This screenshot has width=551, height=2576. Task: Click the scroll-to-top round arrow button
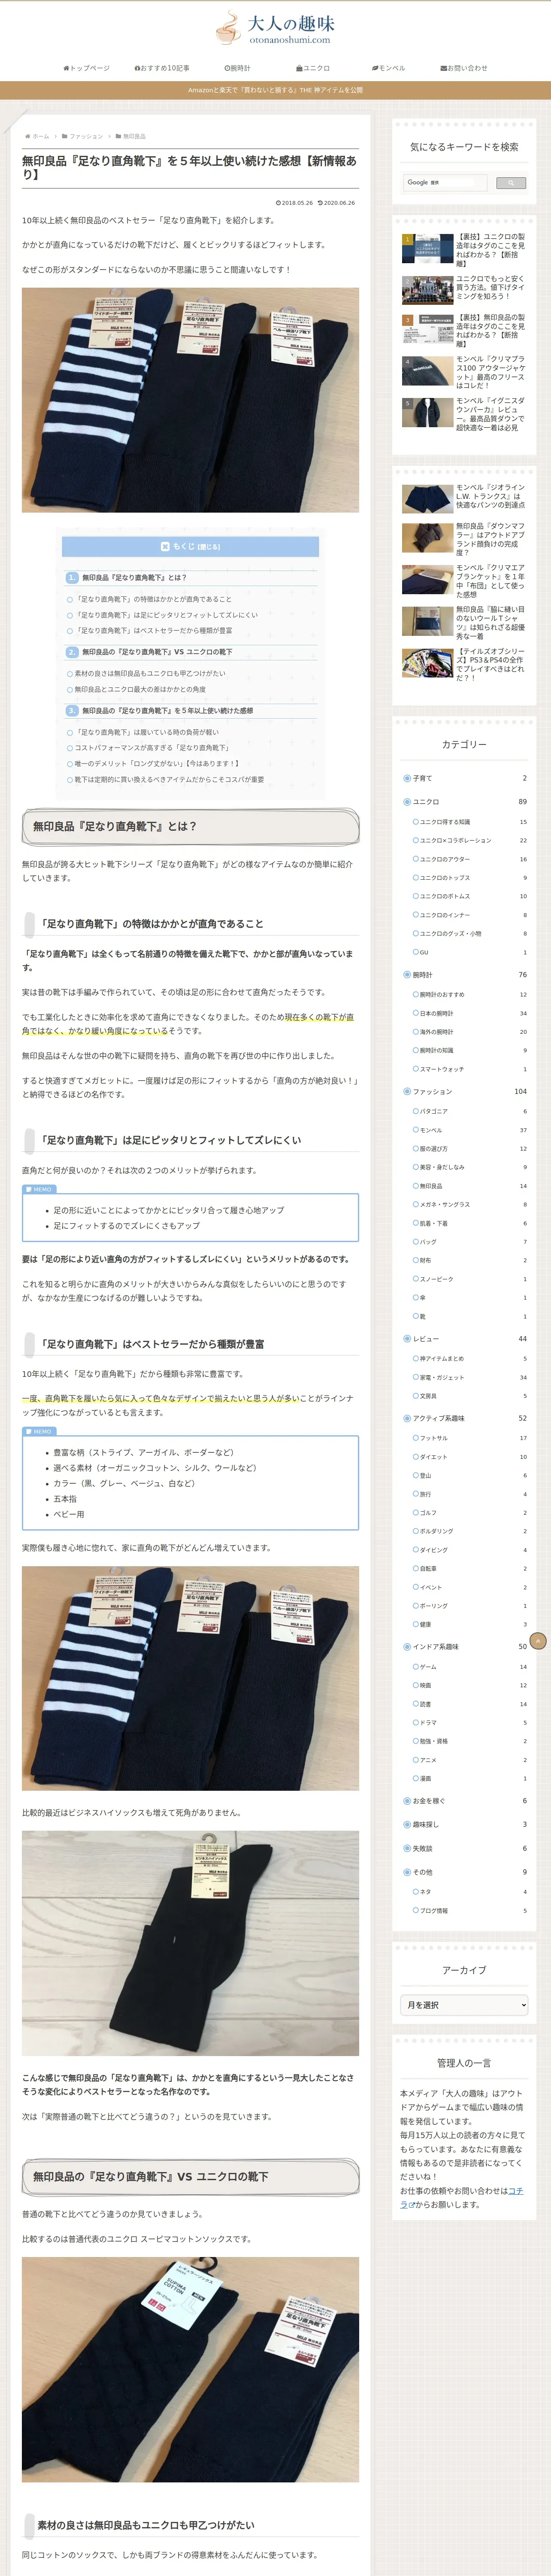(x=538, y=1641)
